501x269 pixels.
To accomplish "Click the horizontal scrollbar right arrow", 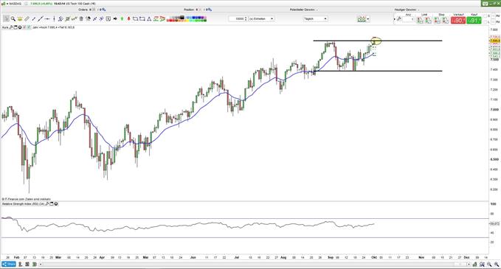I will (469, 265).
